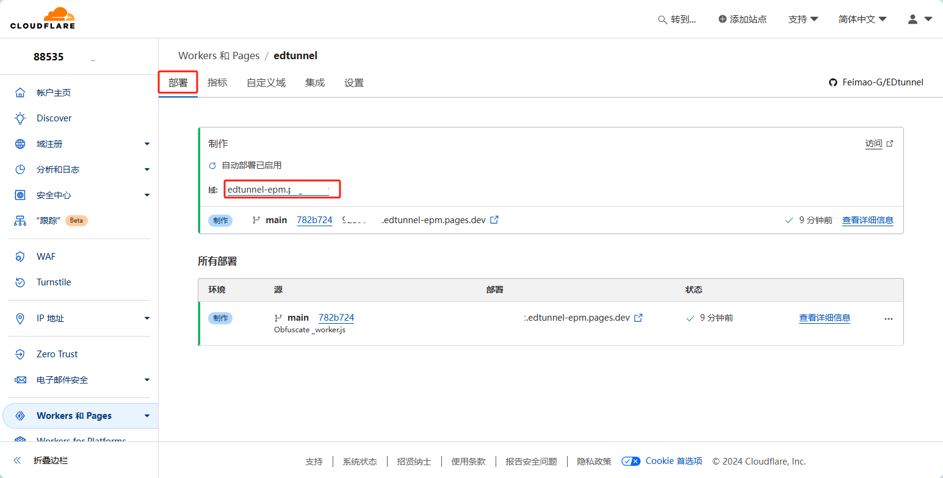The width and height of the screenshot is (943, 478).
Task: Open the account dropdown arrow beside the user icon
Action: pos(928,19)
